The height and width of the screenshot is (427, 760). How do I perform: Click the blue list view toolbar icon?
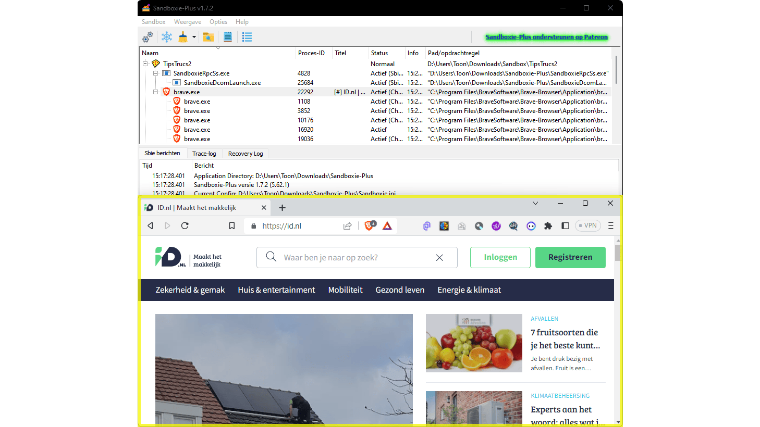(x=247, y=37)
